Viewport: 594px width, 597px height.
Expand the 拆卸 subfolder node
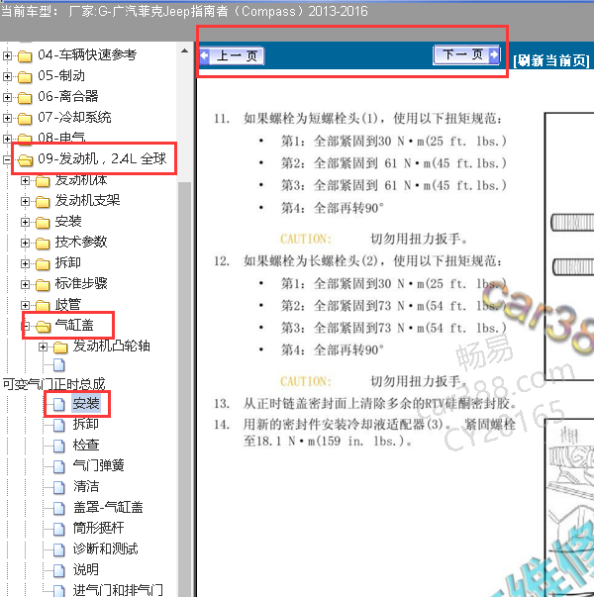click(25, 263)
